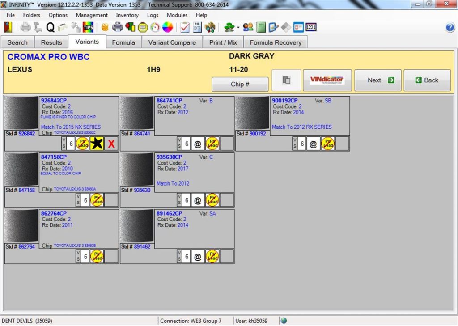
Task: Click the Next button
Action: pos(378,80)
